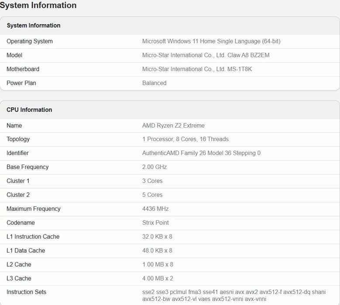This screenshot has width=340, height=305.
Task: Click the AMD Ryzen Z2 Extreme name
Action: pos(173,125)
